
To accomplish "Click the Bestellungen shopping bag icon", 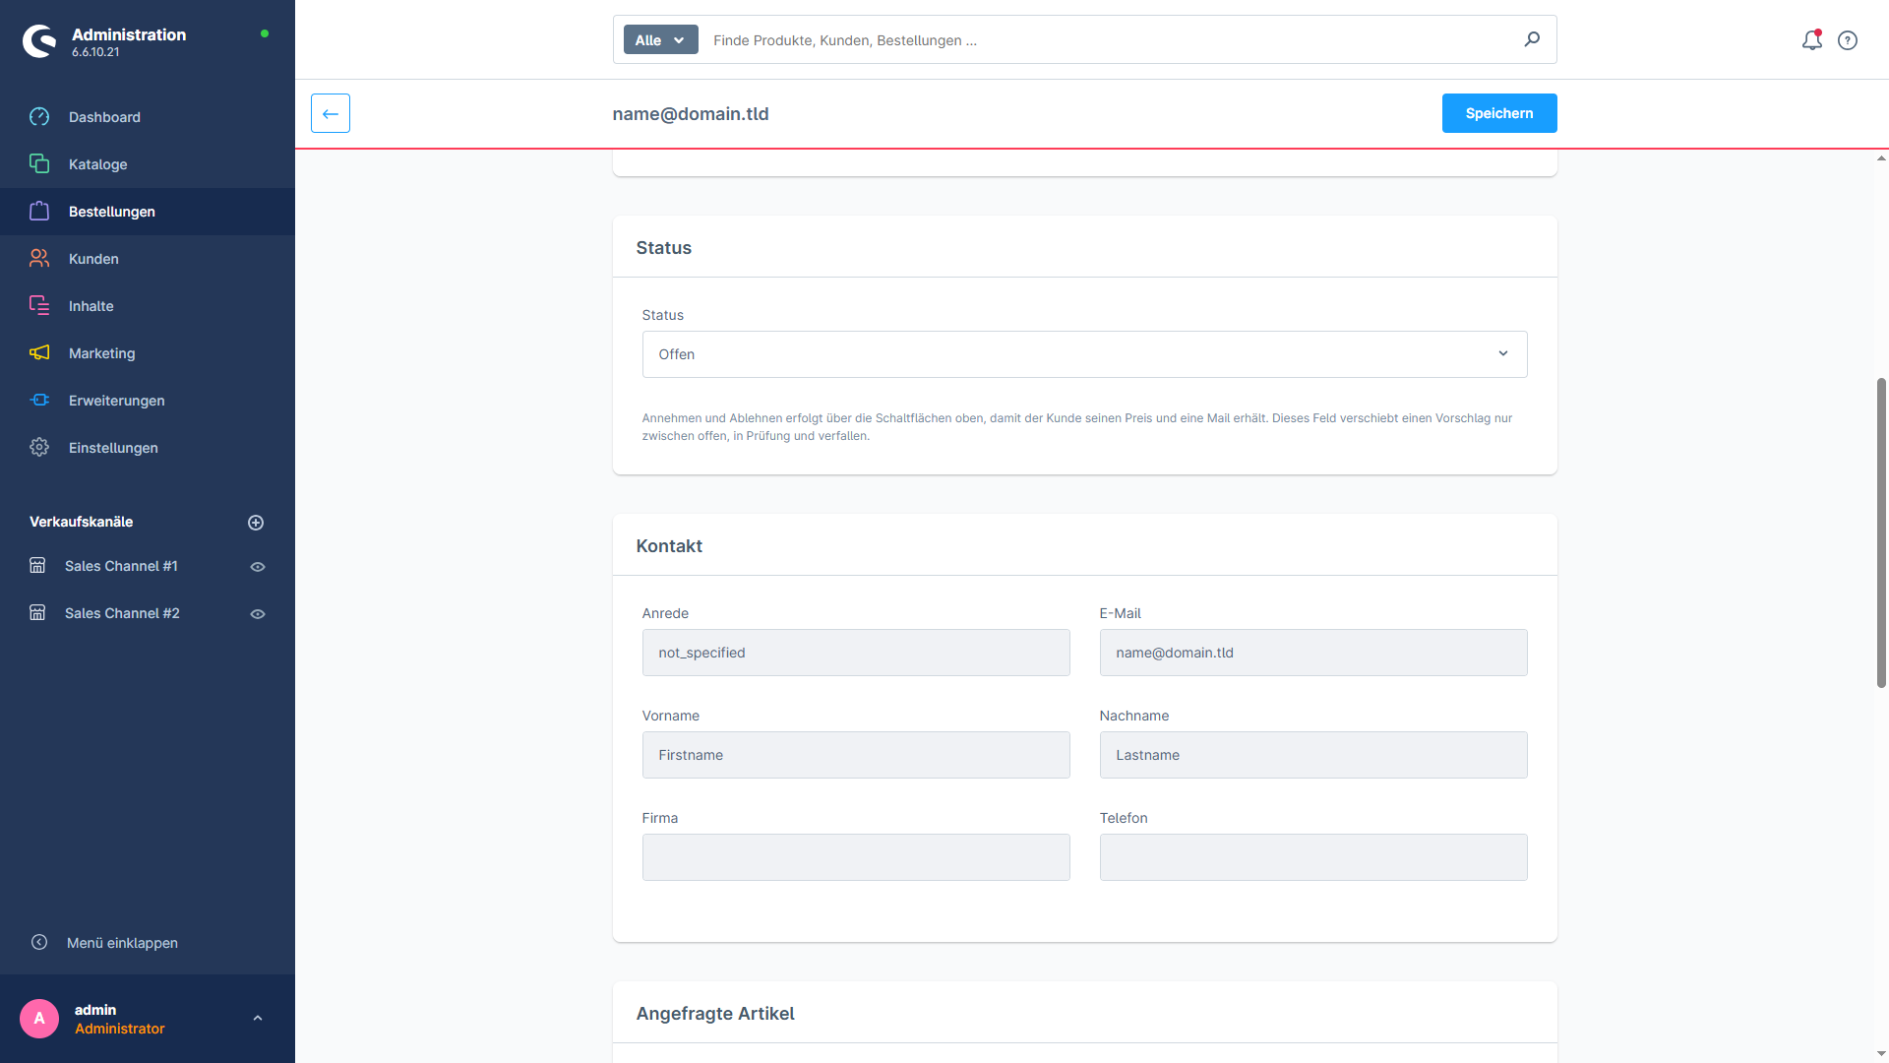I will (x=39, y=212).
